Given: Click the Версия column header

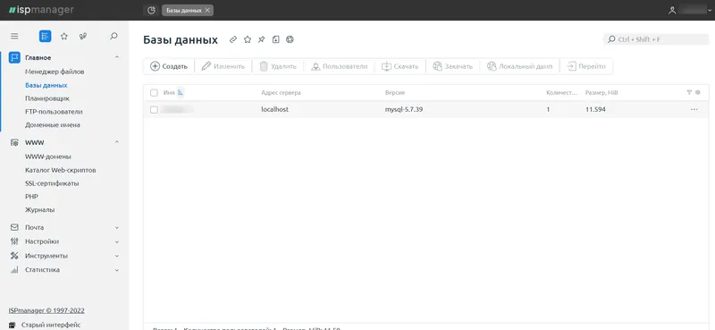Looking at the screenshot, I should pos(395,93).
